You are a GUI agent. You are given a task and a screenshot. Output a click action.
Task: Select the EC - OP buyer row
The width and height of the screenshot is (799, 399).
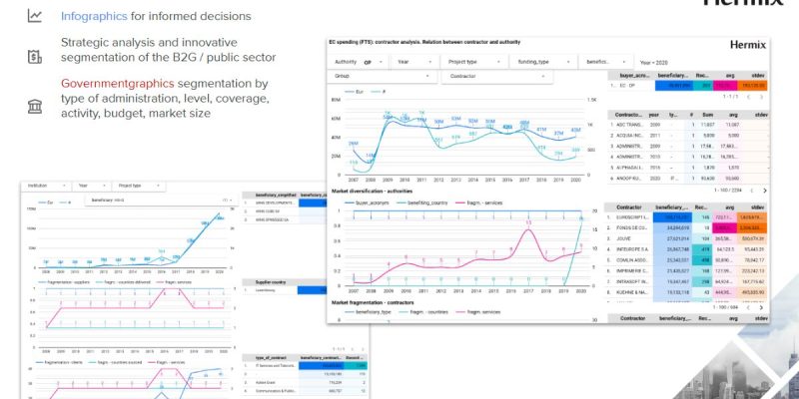(689, 86)
